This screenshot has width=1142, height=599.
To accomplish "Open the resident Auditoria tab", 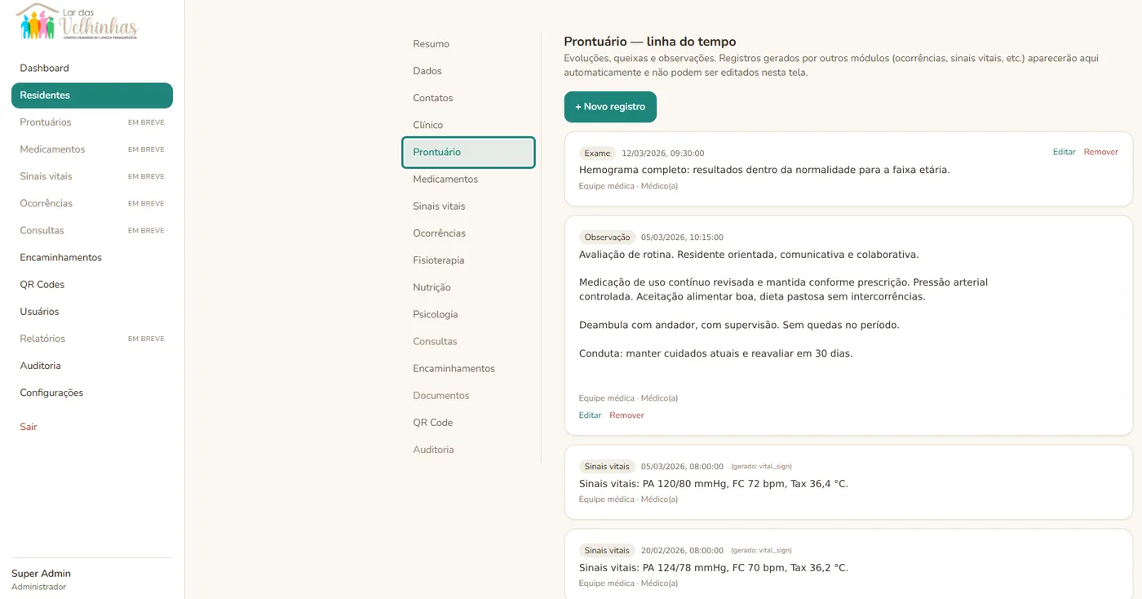I will tap(468, 449).
